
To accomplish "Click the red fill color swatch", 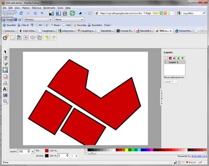I will 47,151.
